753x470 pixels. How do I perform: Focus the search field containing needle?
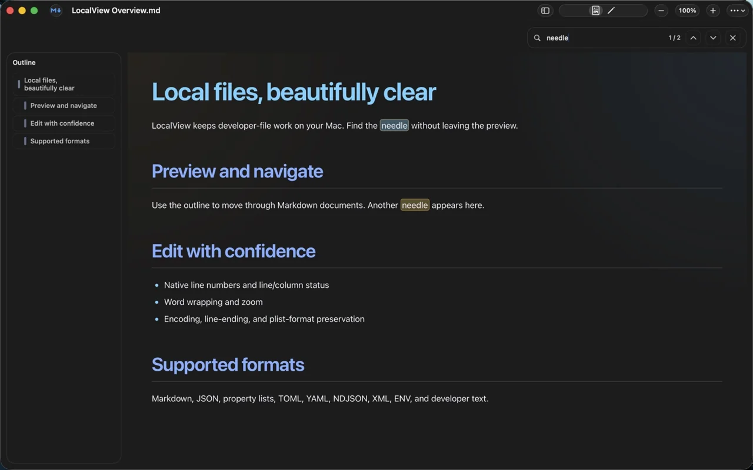click(x=604, y=38)
